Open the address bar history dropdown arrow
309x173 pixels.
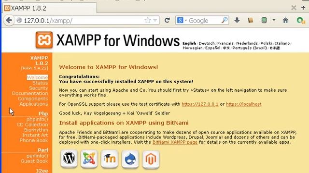click(x=155, y=20)
